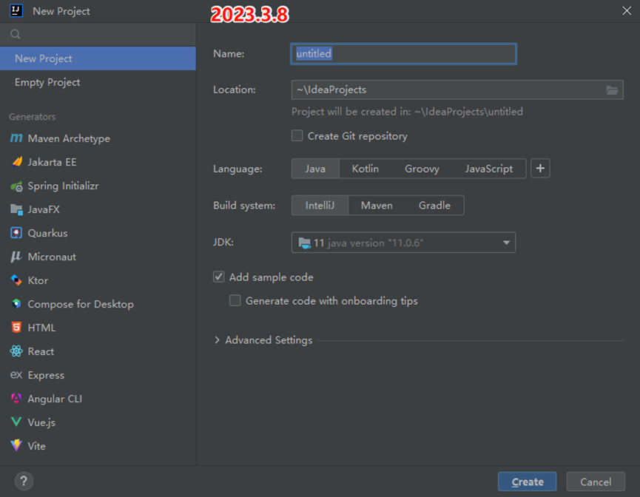Image resolution: width=640 pixels, height=497 pixels.
Task: Click the Maven Archetype generator icon
Action: (x=16, y=138)
